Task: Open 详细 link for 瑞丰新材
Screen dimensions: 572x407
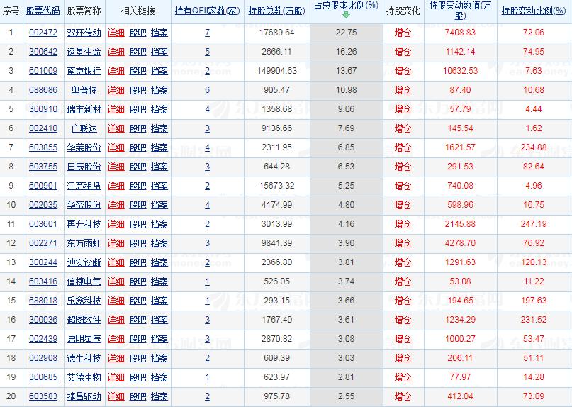Action: [116, 109]
